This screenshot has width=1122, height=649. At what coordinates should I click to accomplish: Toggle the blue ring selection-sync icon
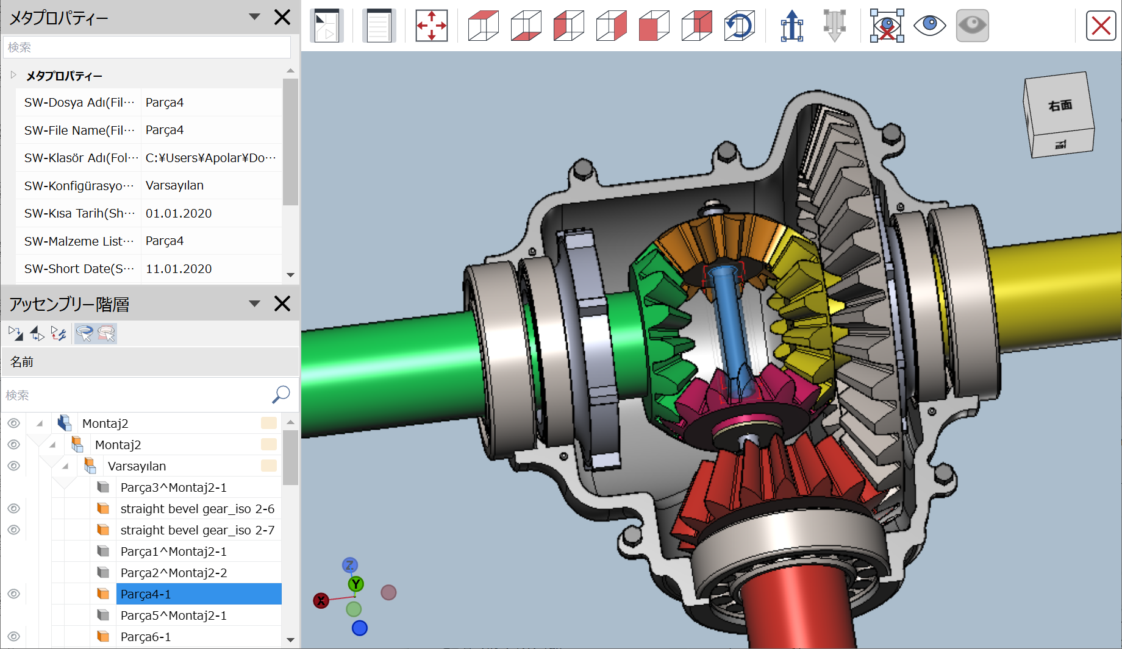pyautogui.click(x=85, y=333)
